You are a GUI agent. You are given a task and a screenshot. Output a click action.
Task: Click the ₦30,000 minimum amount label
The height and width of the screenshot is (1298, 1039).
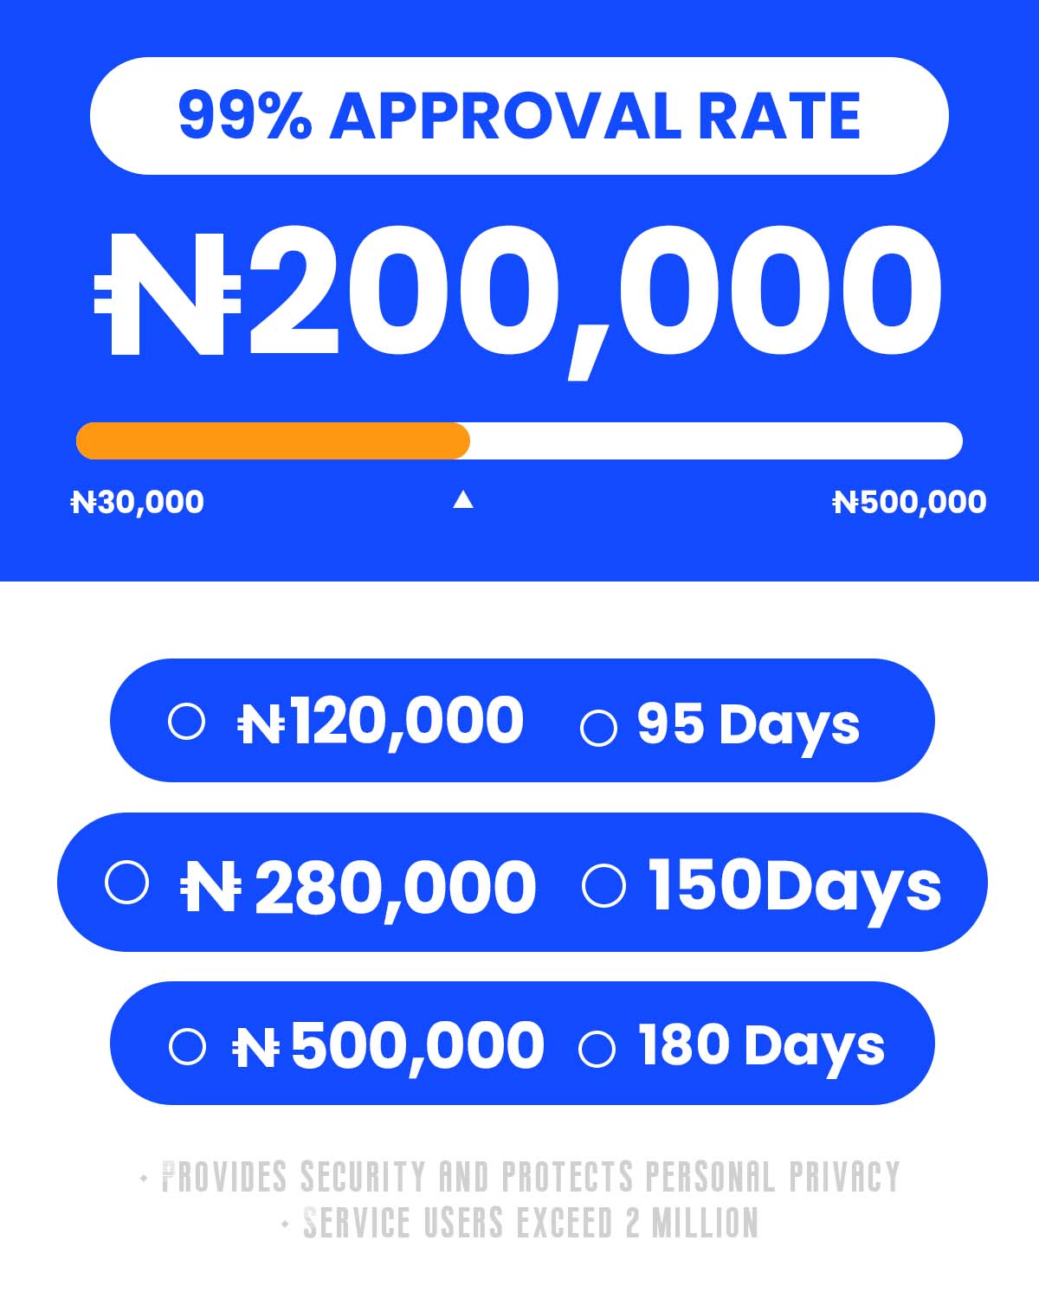click(138, 502)
